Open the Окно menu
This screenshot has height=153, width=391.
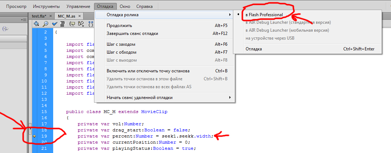(125, 6)
